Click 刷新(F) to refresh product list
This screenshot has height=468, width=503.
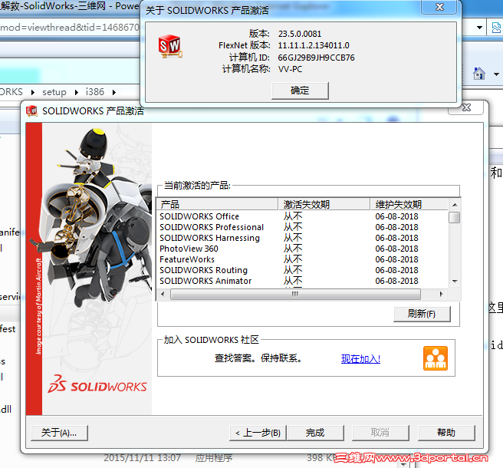click(x=422, y=314)
